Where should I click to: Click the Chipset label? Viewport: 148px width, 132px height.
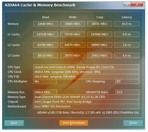click(x=13, y=102)
